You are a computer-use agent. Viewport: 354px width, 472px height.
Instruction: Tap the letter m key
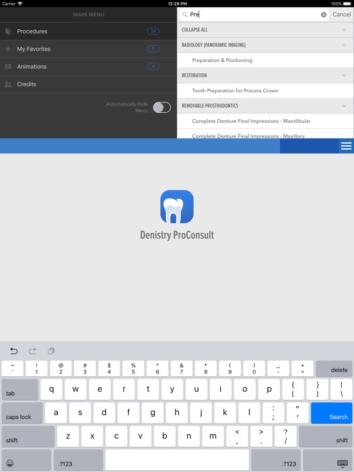pos(213,436)
